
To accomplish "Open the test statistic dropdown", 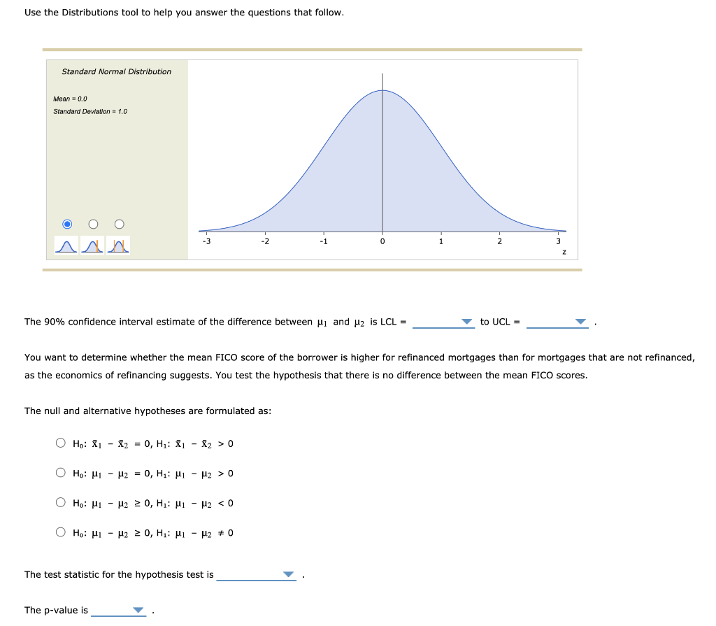I will point(287,574).
